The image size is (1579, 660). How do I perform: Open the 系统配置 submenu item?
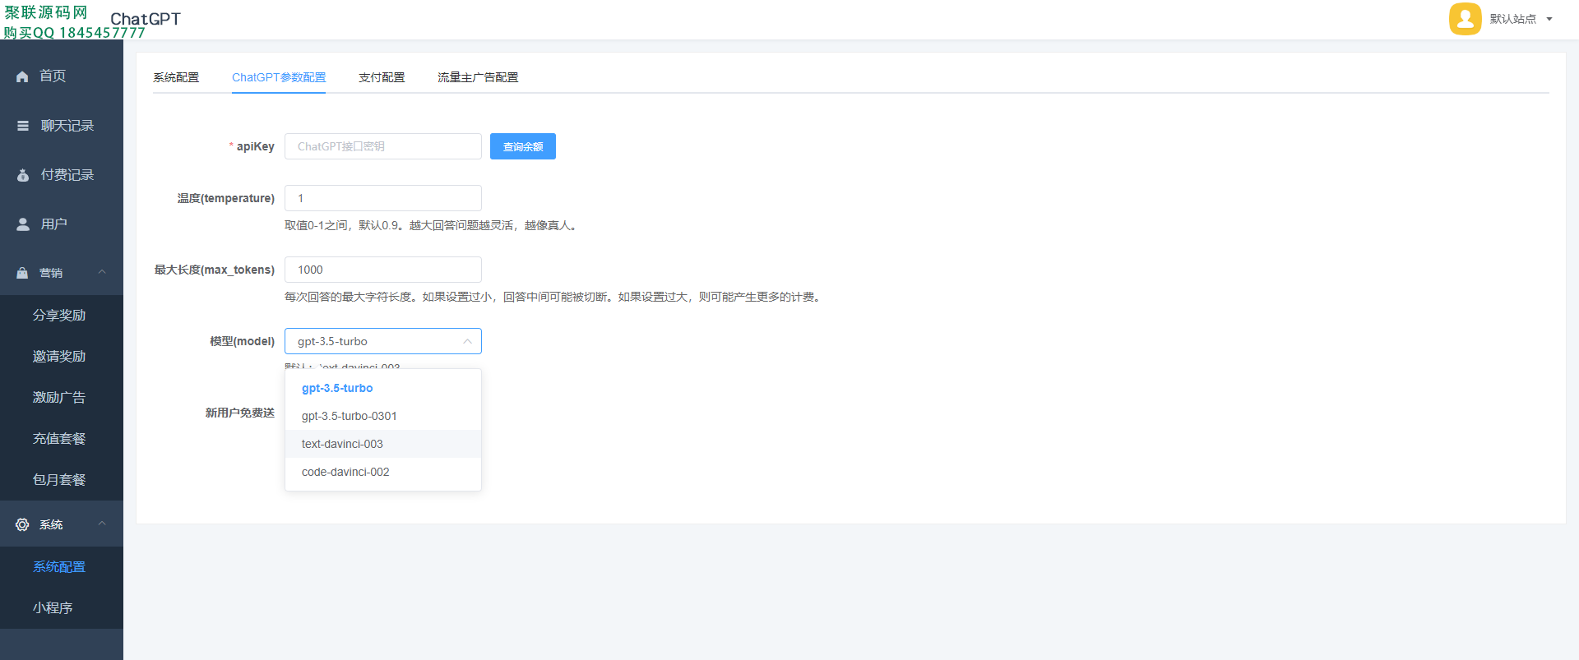point(62,567)
